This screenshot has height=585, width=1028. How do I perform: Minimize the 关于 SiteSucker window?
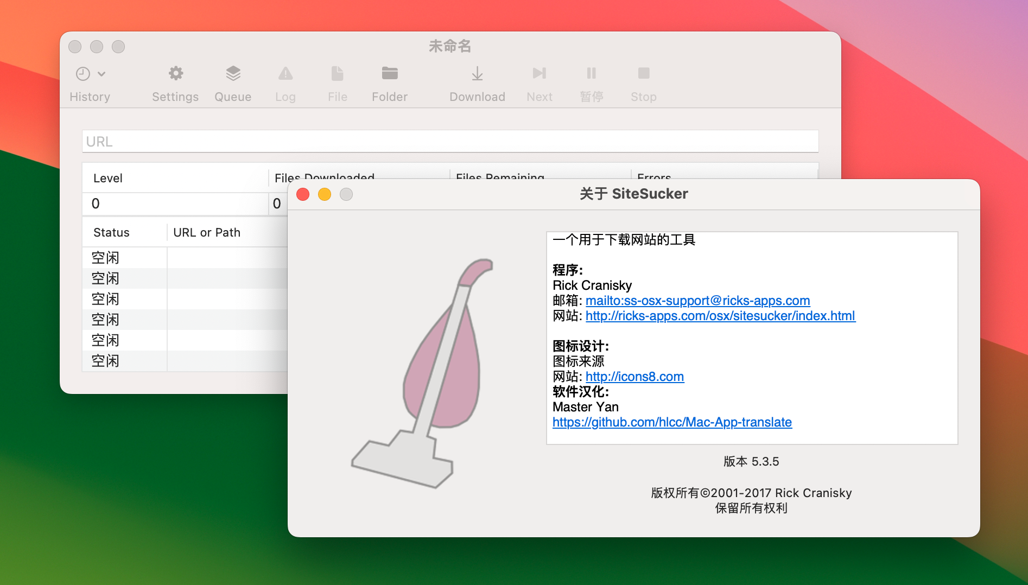[x=325, y=194]
